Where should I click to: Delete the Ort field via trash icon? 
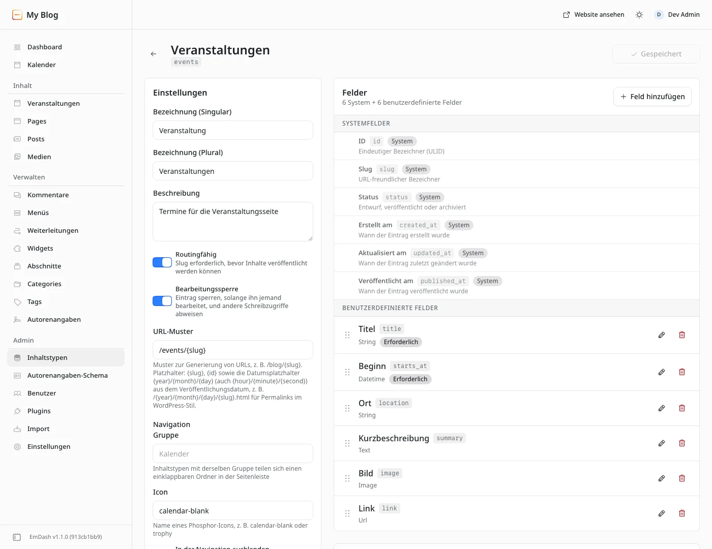click(682, 408)
